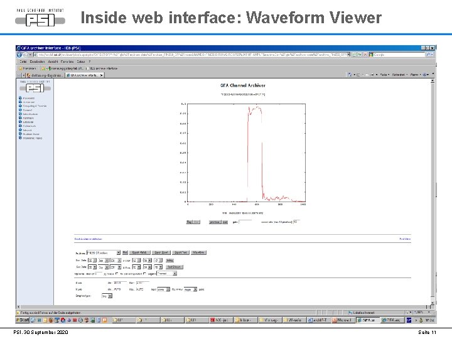Click the Waveform button
Image resolution: width=452 pixels, height=339 pixels.
[198, 252]
